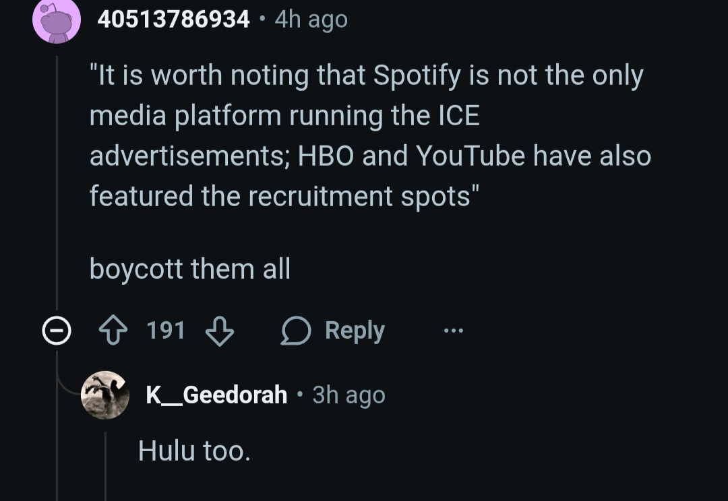
Task: Collapse the thread via the top comment's vertical line
Action: point(57,182)
